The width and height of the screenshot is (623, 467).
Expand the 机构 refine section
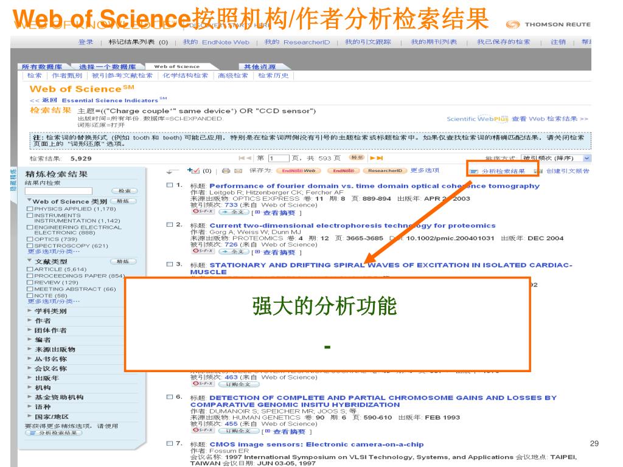tap(29, 387)
